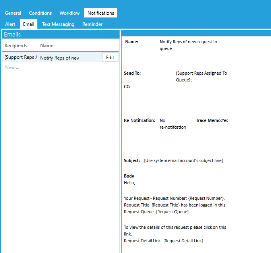
Task: Select the Email sub-tab
Action: [29, 24]
